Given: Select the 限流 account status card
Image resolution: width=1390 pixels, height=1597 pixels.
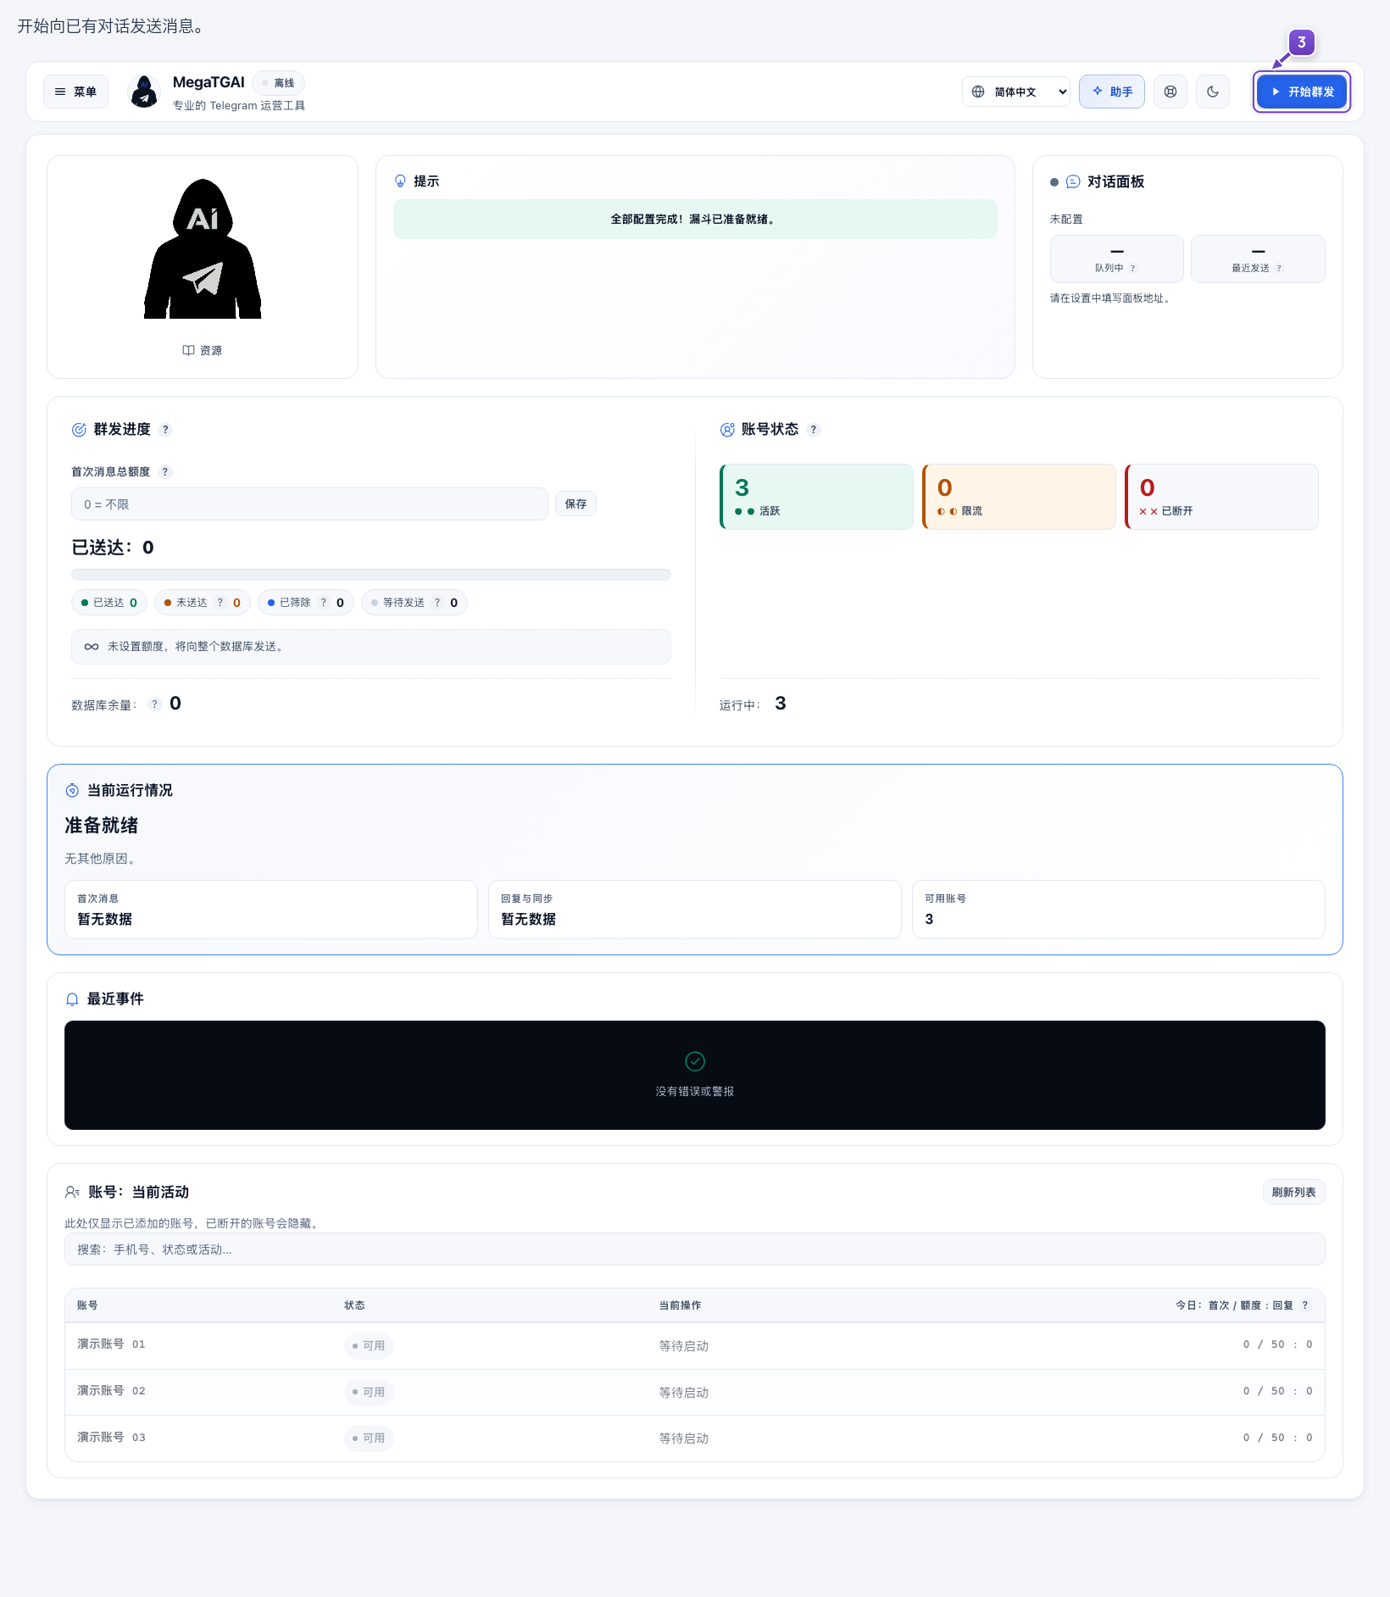Looking at the screenshot, I should pos(1019,497).
